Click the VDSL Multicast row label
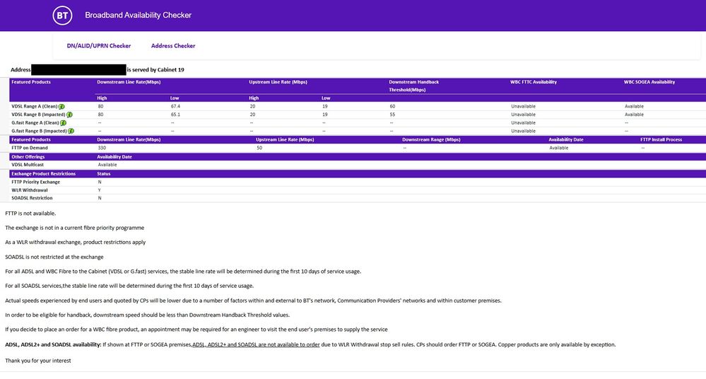This screenshot has height=379, width=706. coord(28,164)
